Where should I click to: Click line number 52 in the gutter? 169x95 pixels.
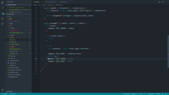36,59
